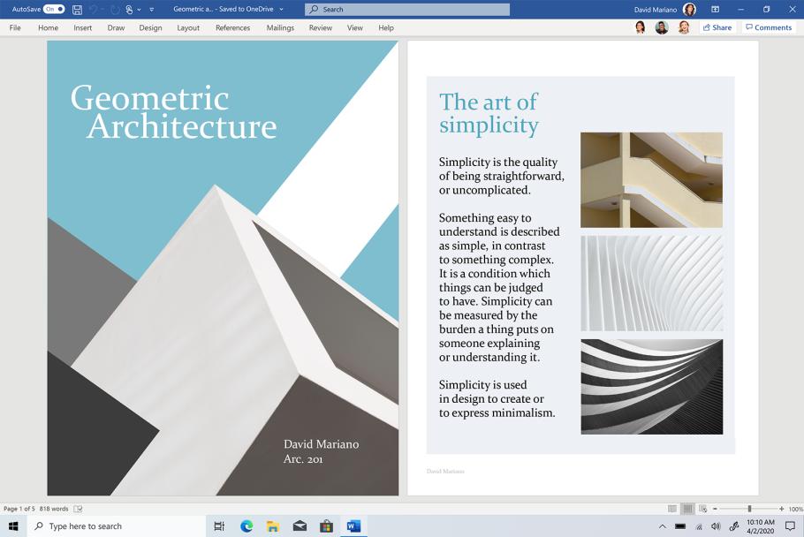Image resolution: width=804 pixels, height=537 pixels.
Task: Expand the document title OneDrive dropdown
Action: pos(279,9)
